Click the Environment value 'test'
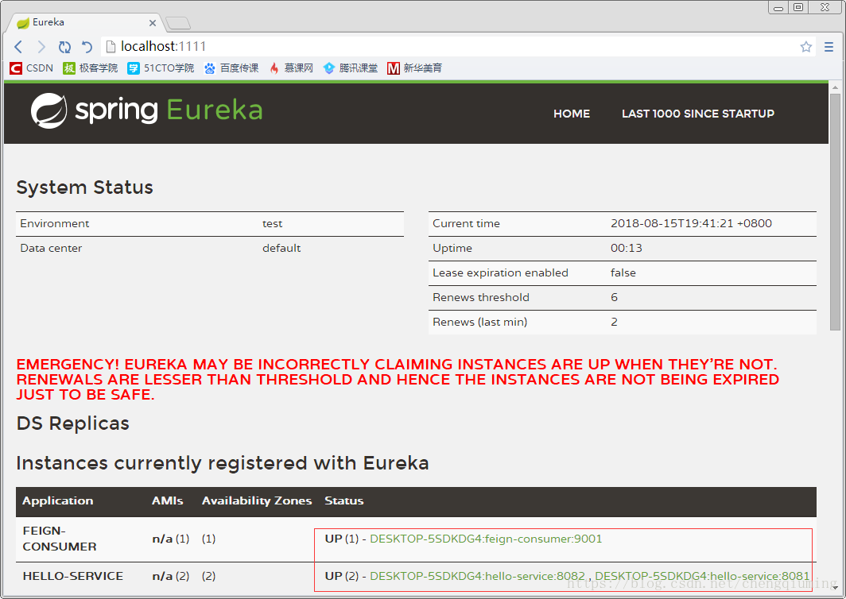 [x=273, y=224]
